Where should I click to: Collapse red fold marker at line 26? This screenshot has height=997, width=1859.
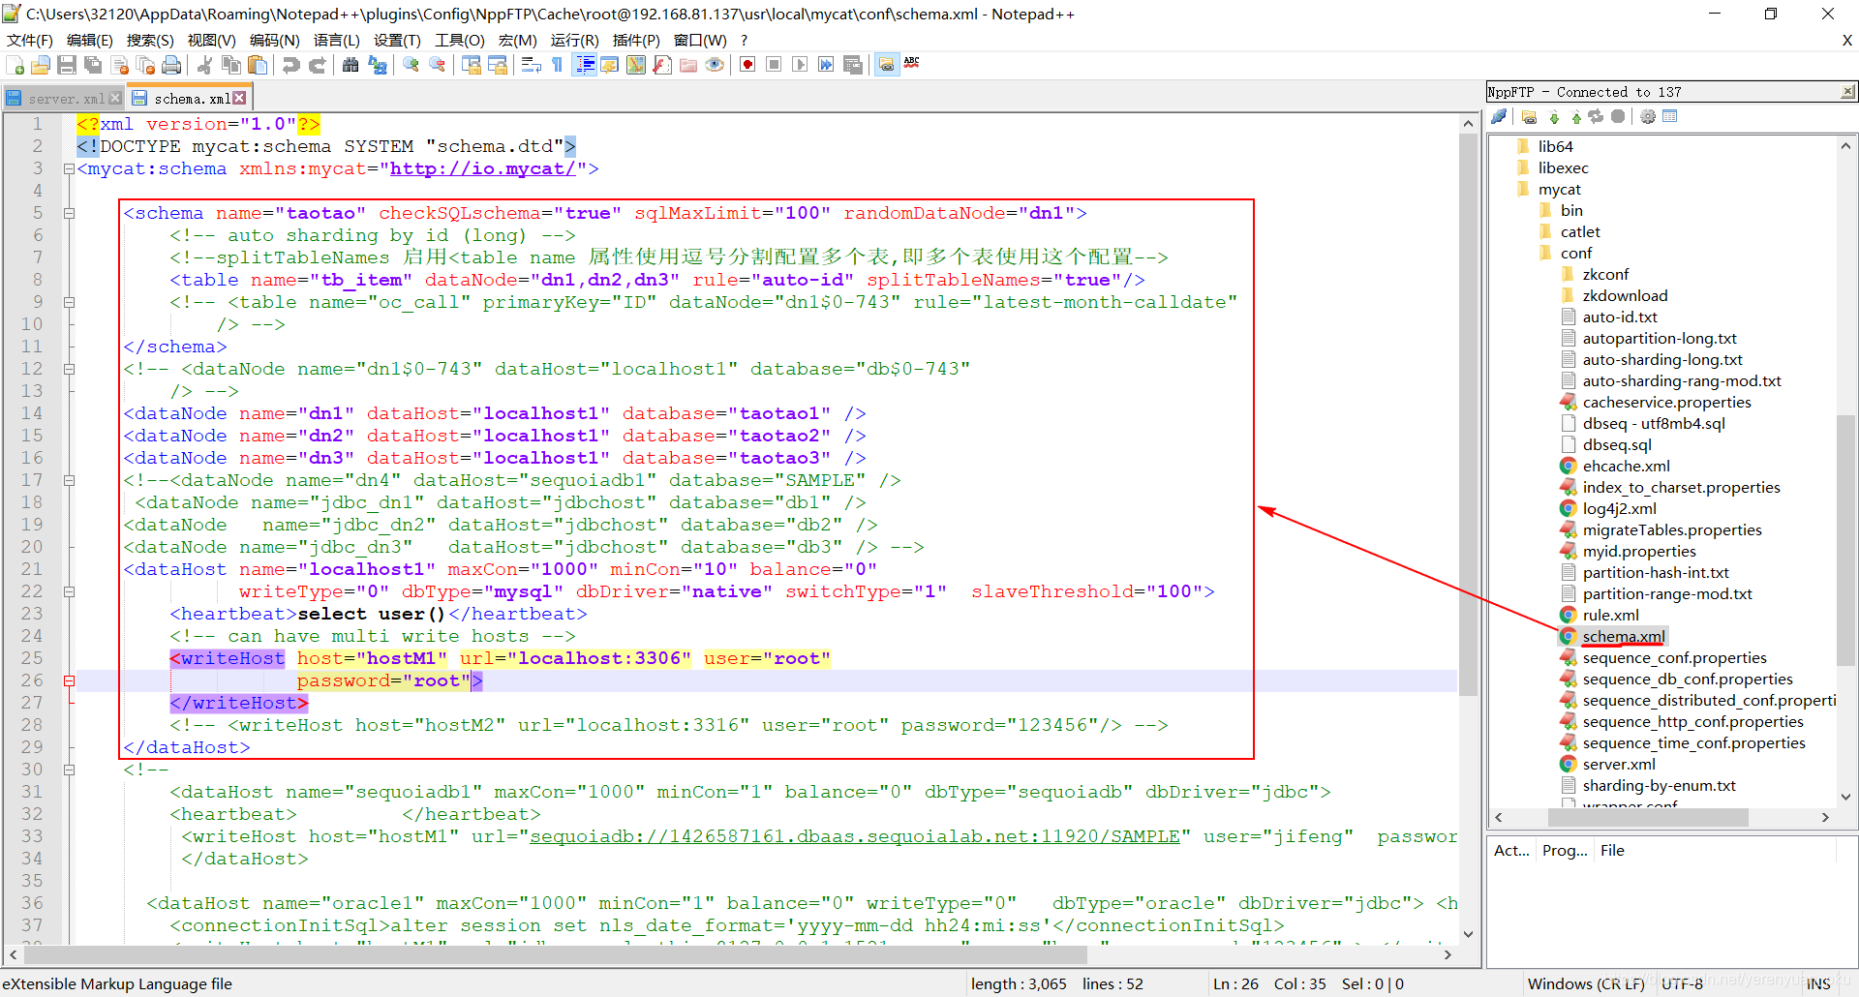point(69,680)
